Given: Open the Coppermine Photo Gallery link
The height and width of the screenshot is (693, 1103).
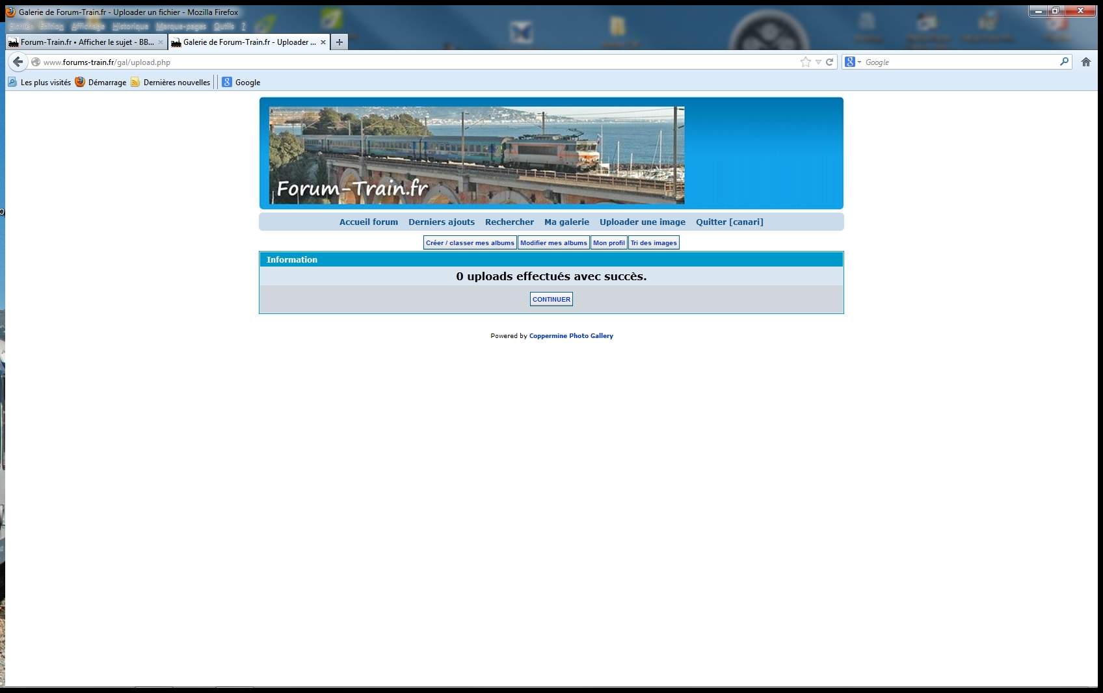Looking at the screenshot, I should coord(571,336).
